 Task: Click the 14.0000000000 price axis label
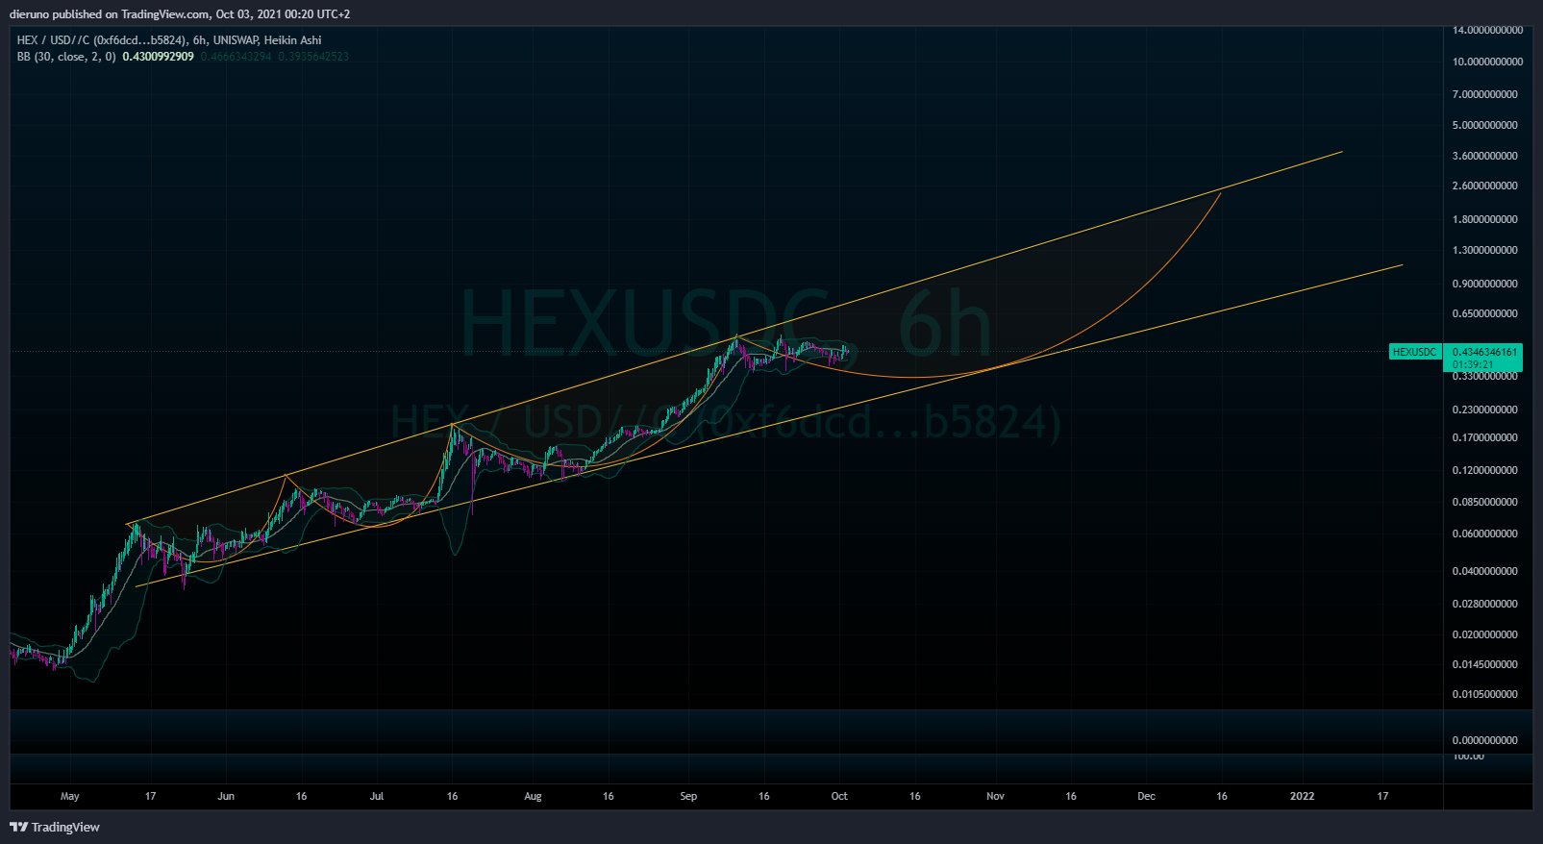pyautogui.click(x=1487, y=30)
